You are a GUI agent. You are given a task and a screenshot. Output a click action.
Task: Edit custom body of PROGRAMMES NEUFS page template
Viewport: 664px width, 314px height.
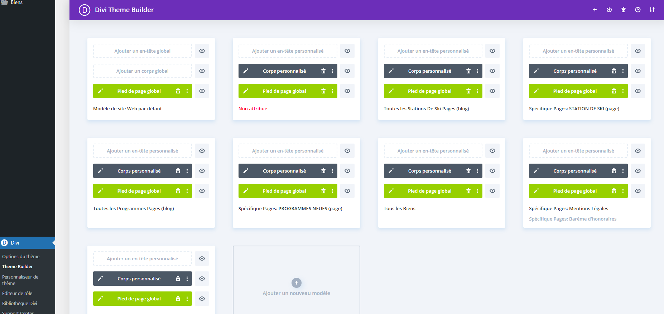click(x=246, y=171)
